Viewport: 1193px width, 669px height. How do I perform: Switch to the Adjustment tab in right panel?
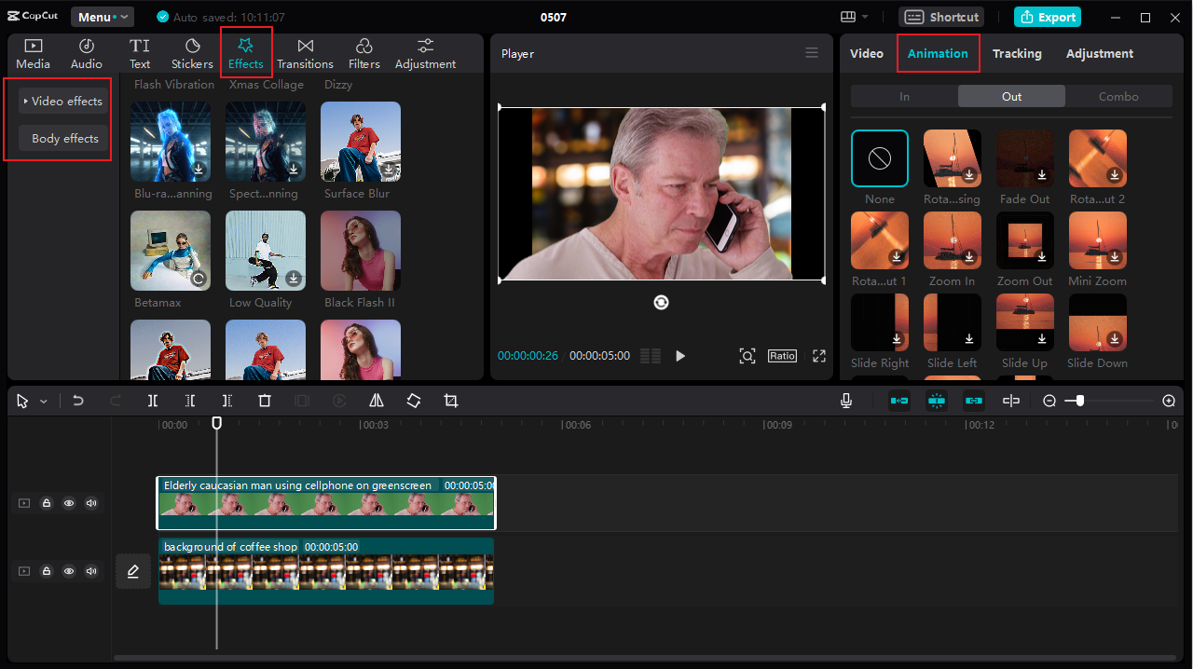1100,53
